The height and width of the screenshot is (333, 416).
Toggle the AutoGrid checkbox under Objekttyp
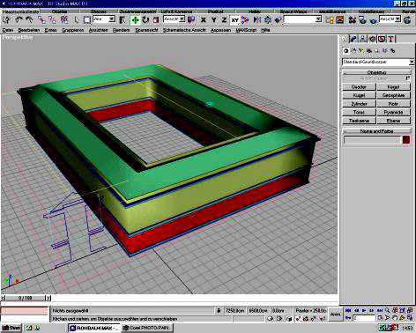(408, 78)
